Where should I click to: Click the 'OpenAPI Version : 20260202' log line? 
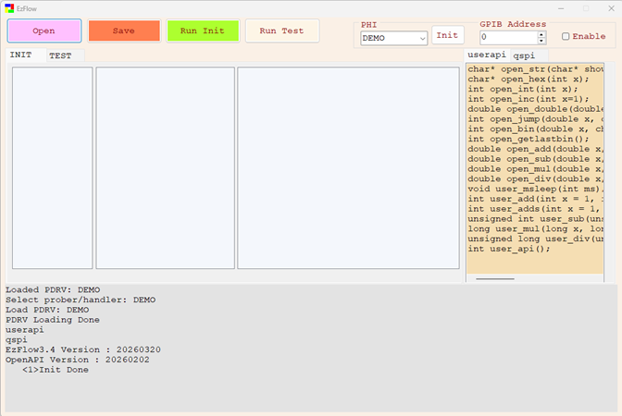[x=78, y=360]
